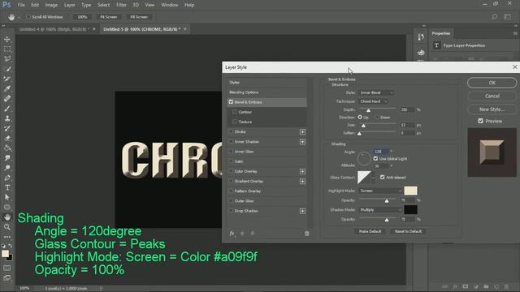The height and width of the screenshot is (292, 520).
Task: Select the Clone Stamp tool
Action: 7,118
